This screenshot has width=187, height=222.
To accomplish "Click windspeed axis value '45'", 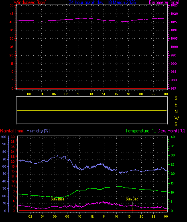I will [x=12, y=14].
